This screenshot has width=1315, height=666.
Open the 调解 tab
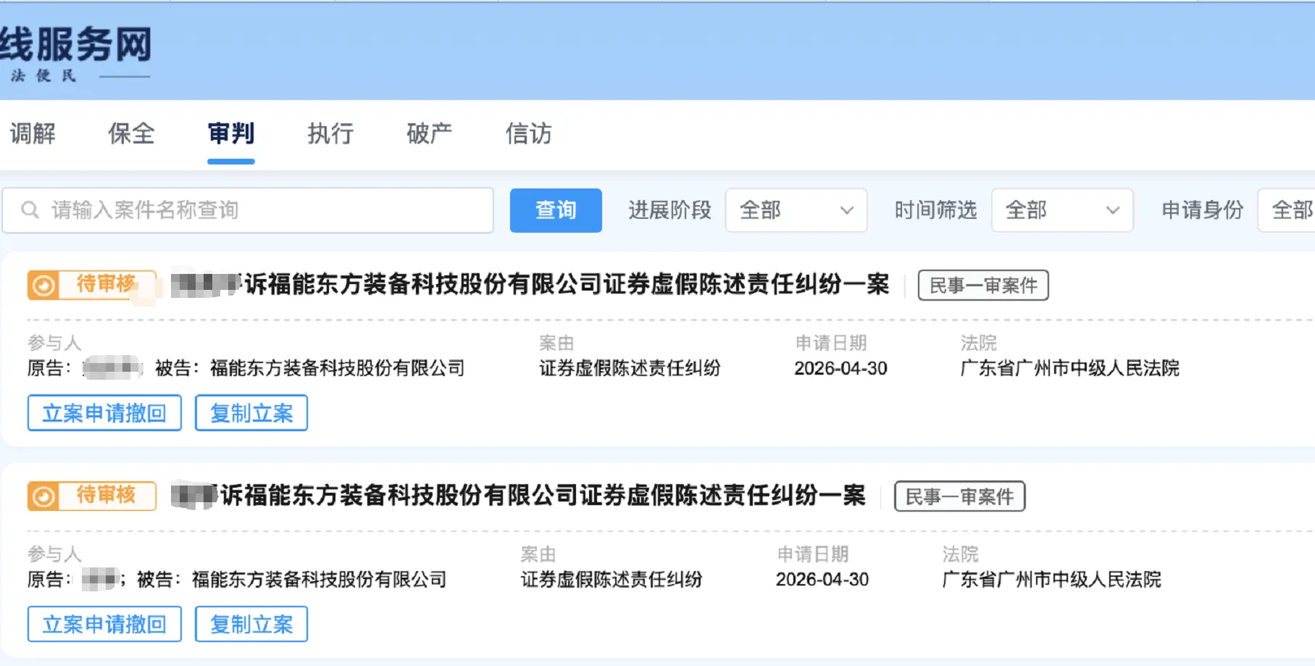33,133
